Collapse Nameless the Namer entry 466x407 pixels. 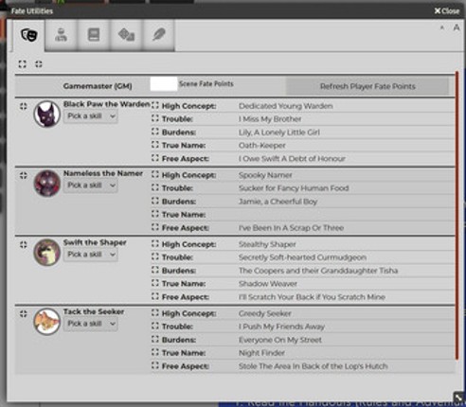click(x=24, y=175)
